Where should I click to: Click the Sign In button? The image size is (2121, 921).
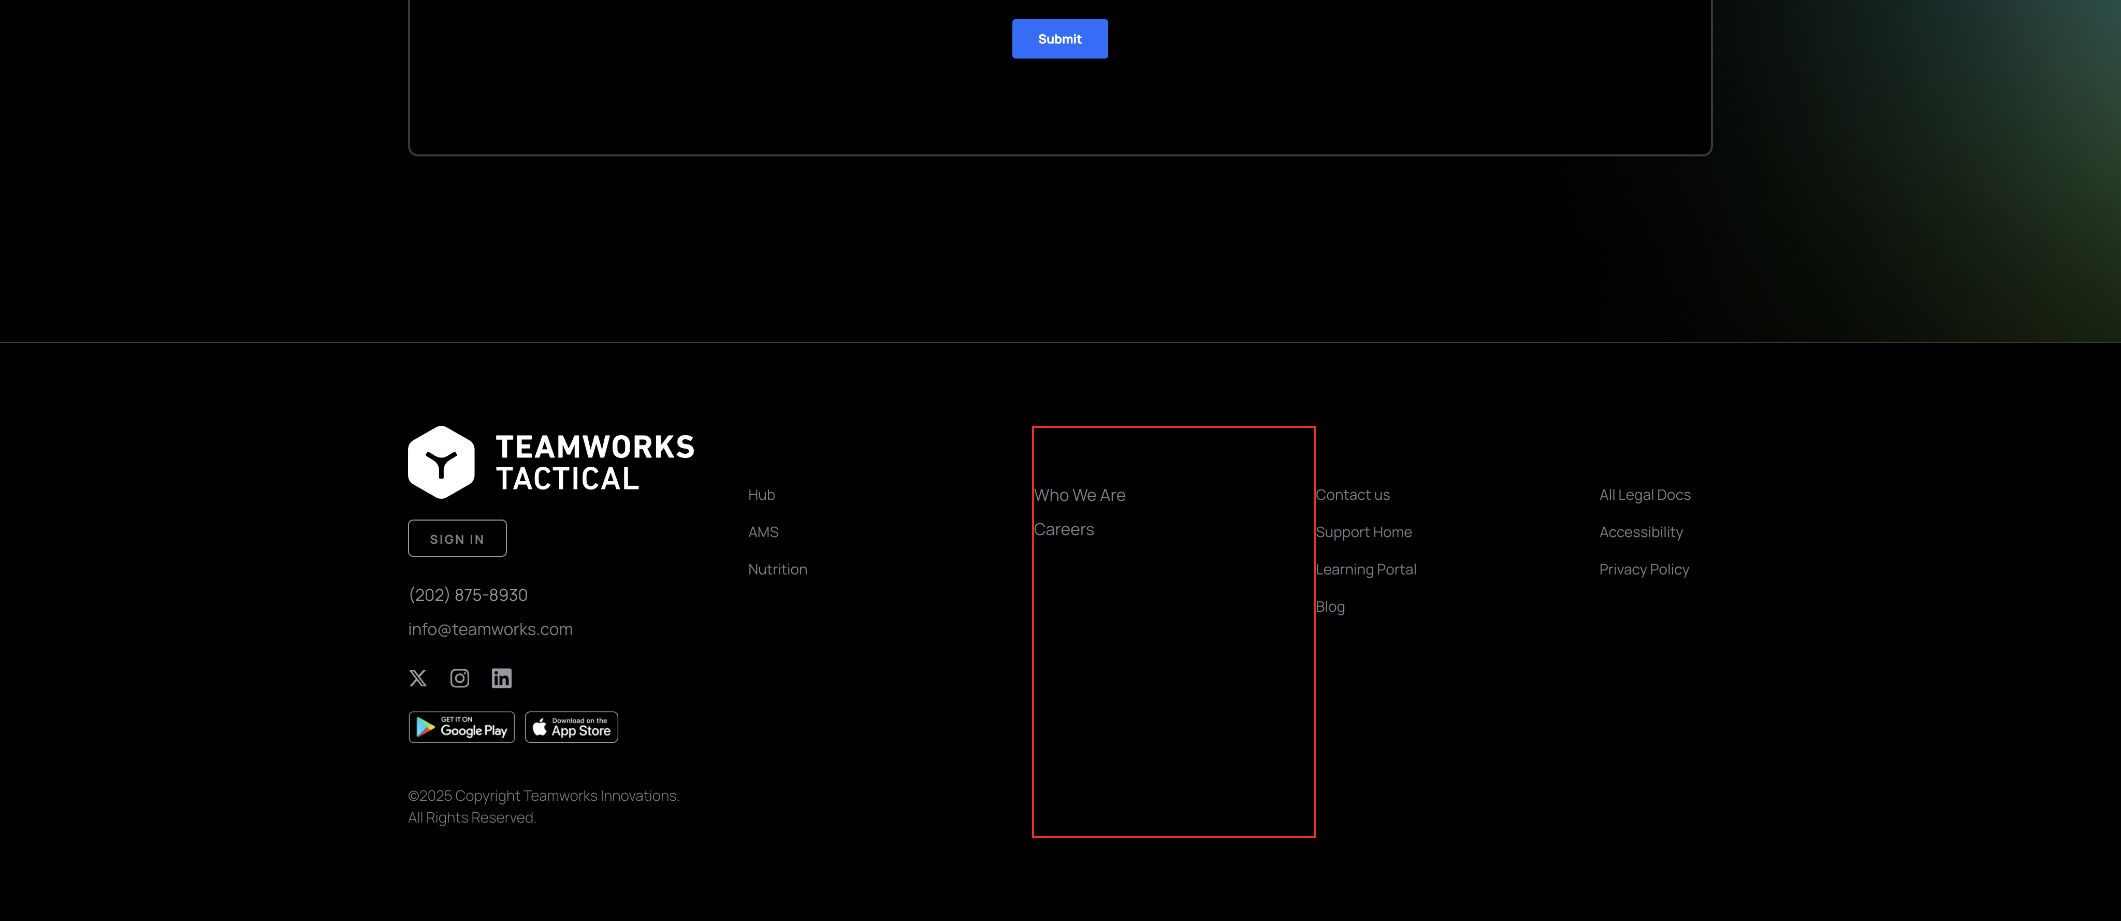(x=457, y=539)
